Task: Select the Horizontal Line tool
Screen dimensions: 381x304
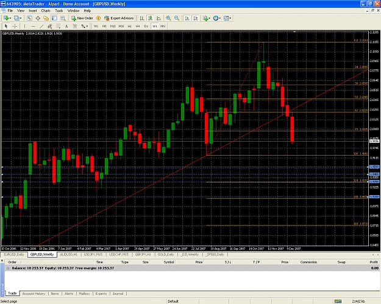Action: coord(34,26)
